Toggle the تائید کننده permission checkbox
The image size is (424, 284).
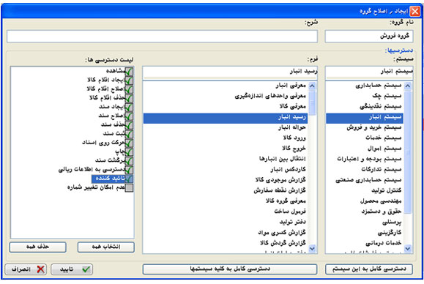pyautogui.click(x=129, y=179)
